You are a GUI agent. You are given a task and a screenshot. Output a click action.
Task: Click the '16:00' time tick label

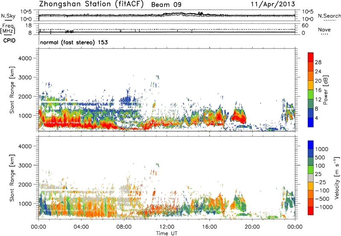(209, 227)
